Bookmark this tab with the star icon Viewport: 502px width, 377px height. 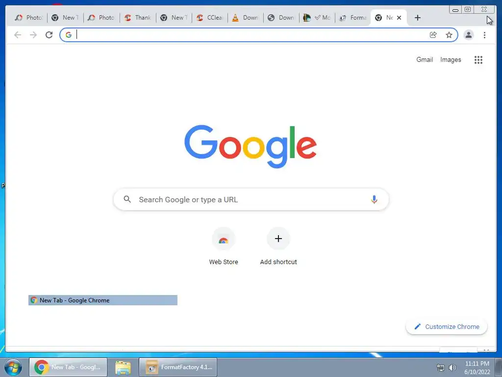pyautogui.click(x=449, y=35)
